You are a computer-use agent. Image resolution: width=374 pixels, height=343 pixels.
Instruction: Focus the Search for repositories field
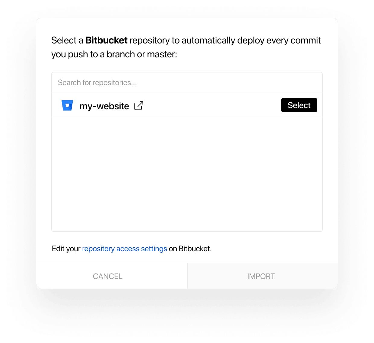187,82
